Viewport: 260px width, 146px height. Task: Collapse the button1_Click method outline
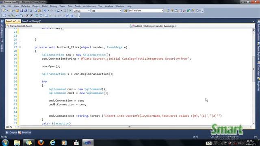20,47
